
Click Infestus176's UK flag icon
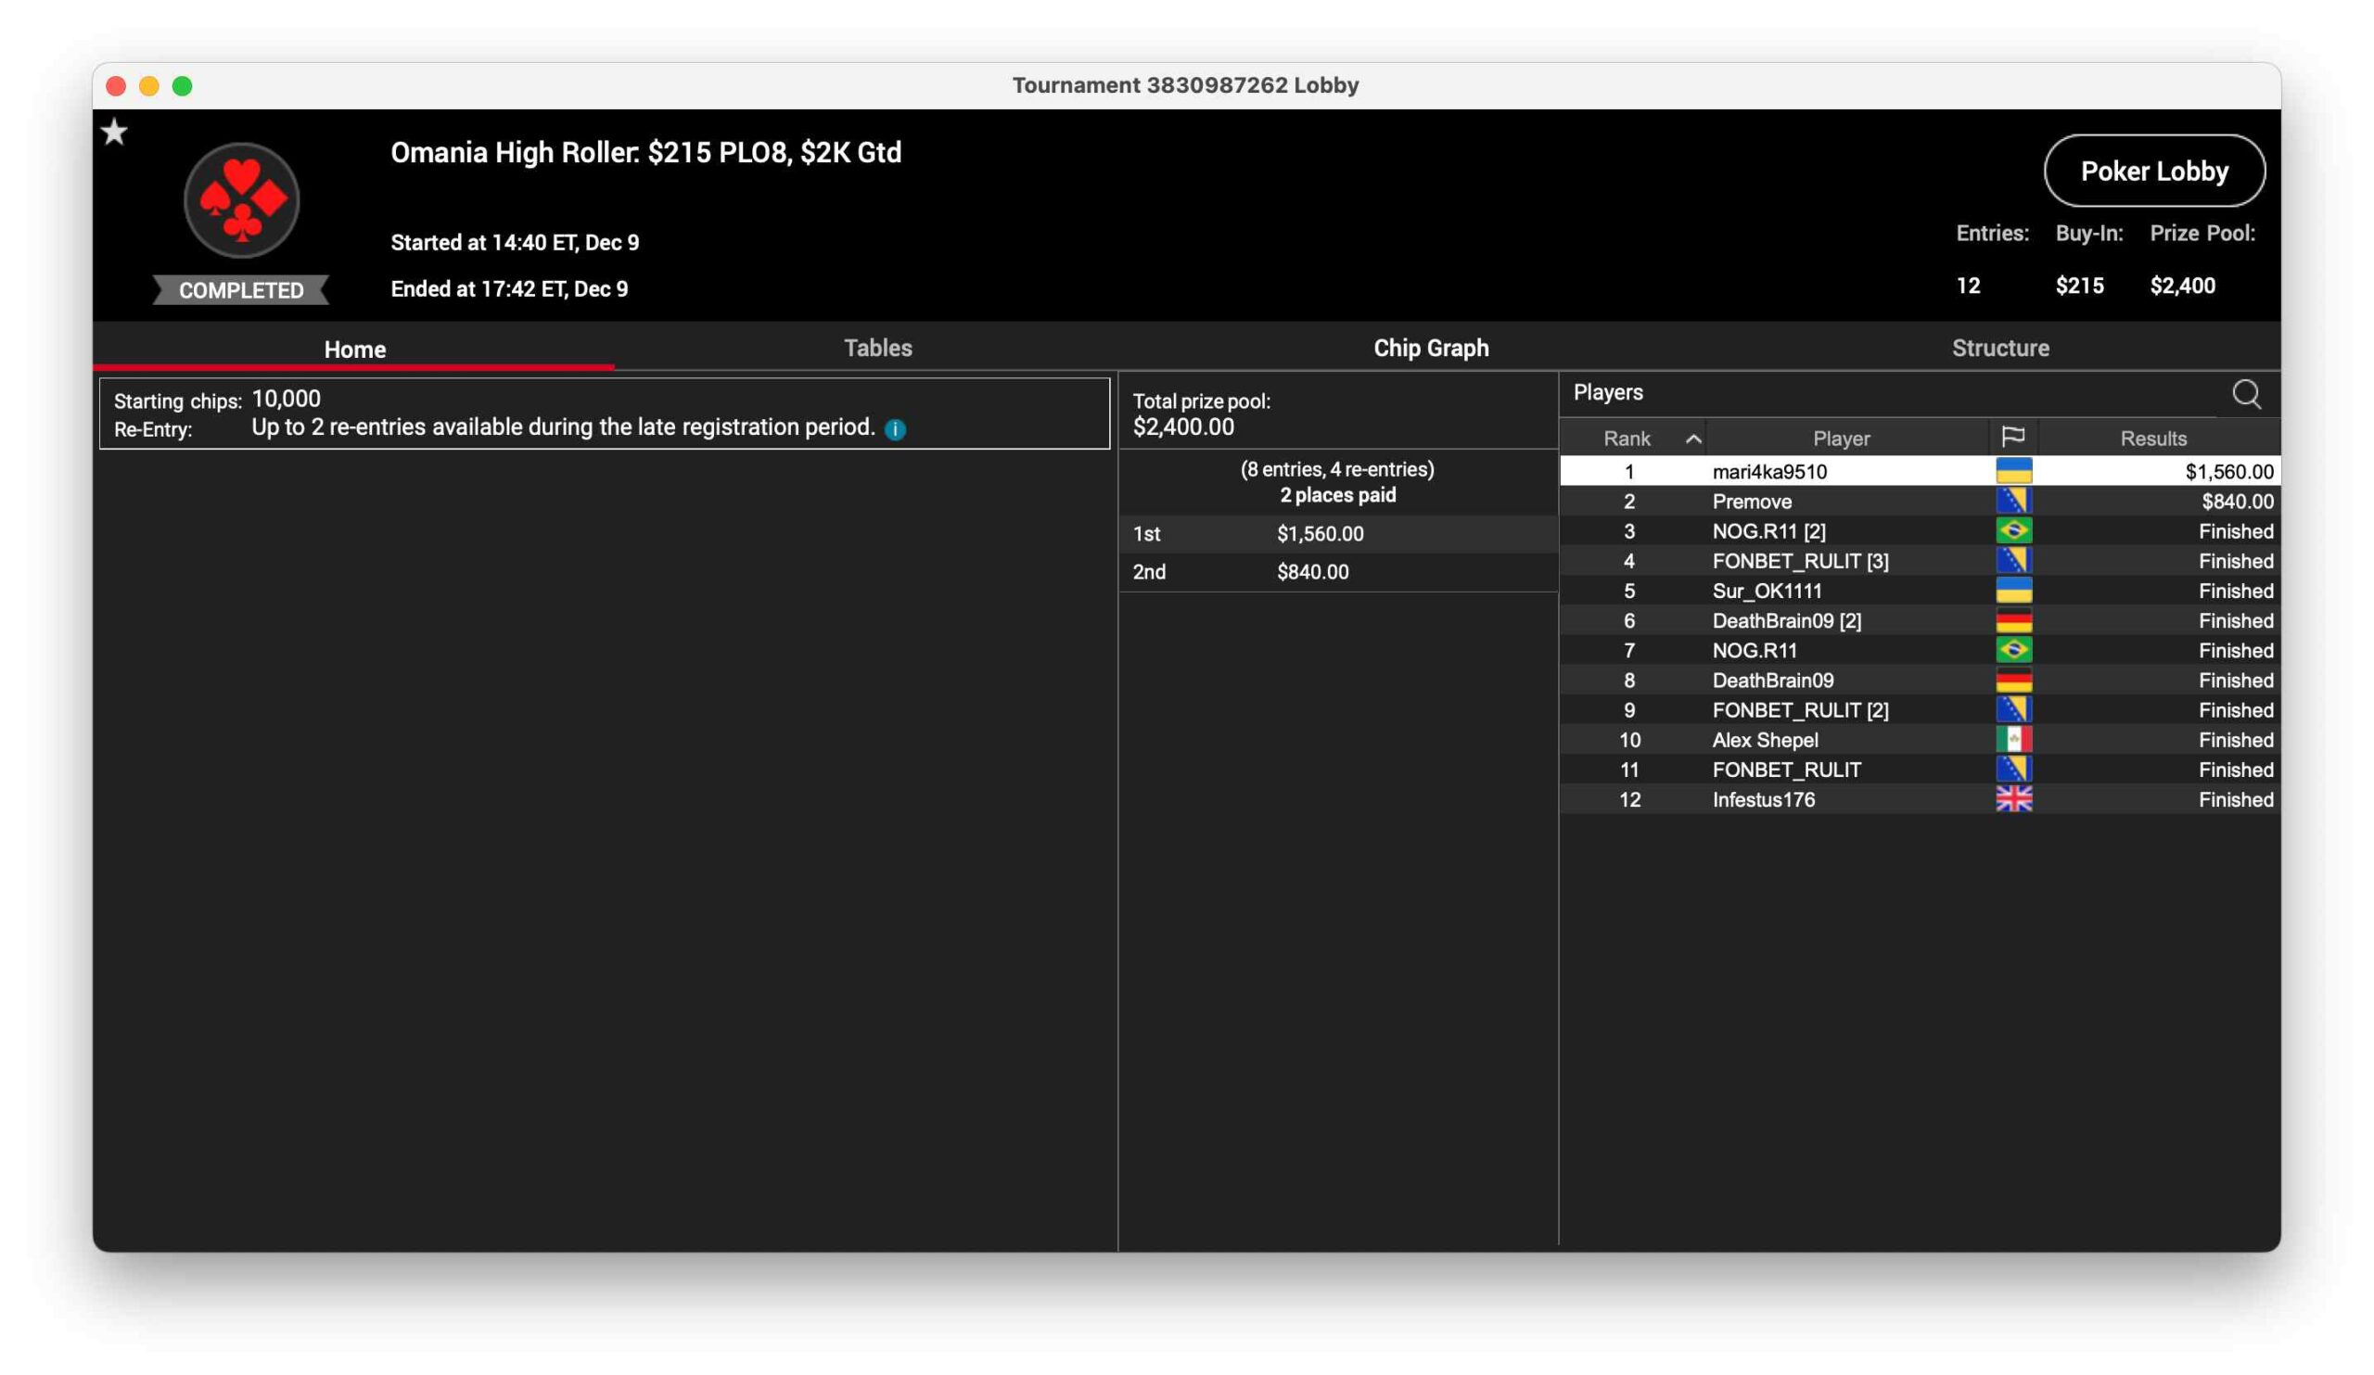pyautogui.click(x=2013, y=799)
